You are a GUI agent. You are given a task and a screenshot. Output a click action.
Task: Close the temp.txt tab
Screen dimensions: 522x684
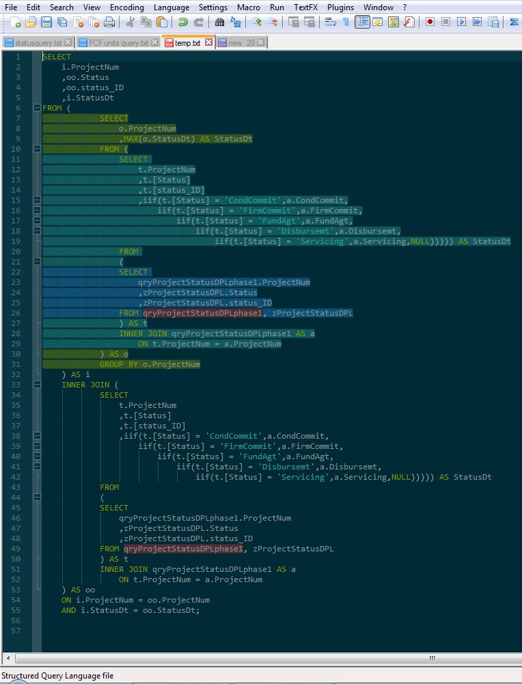click(x=209, y=42)
